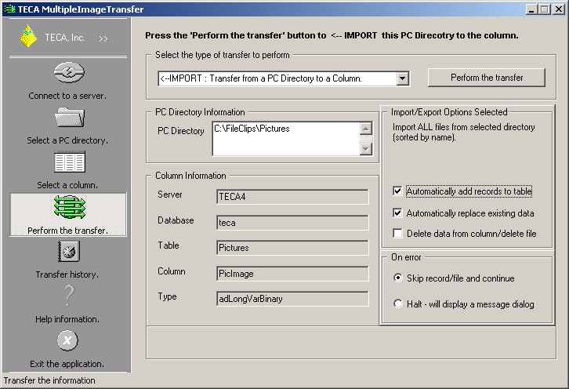Expand the TECA, Inc. >> chevron
The height and width of the screenshot is (389, 569).
point(103,38)
